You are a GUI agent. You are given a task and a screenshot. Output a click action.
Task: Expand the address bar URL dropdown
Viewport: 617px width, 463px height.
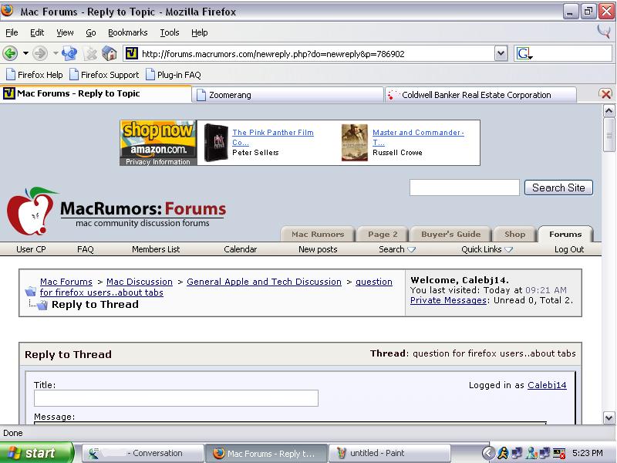click(501, 53)
